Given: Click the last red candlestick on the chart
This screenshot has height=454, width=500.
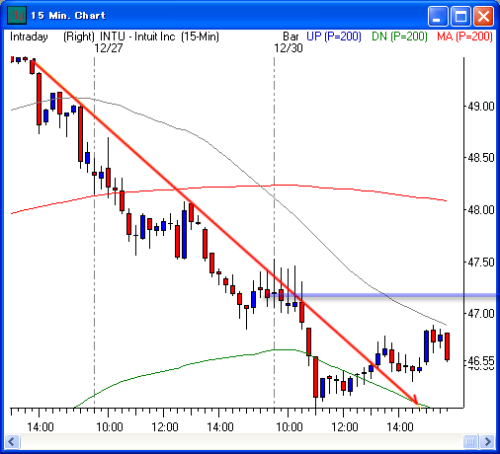Looking at the screenshot, I should 447,346.
